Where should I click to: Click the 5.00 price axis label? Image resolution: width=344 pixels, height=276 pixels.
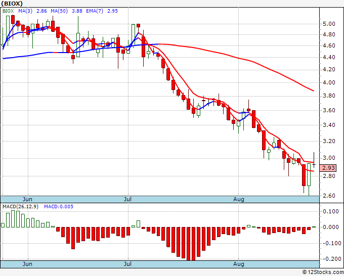[x=329, y=24]
